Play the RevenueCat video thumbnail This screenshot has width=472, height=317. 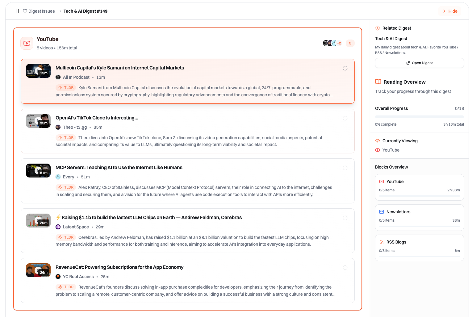coord(38,270)
